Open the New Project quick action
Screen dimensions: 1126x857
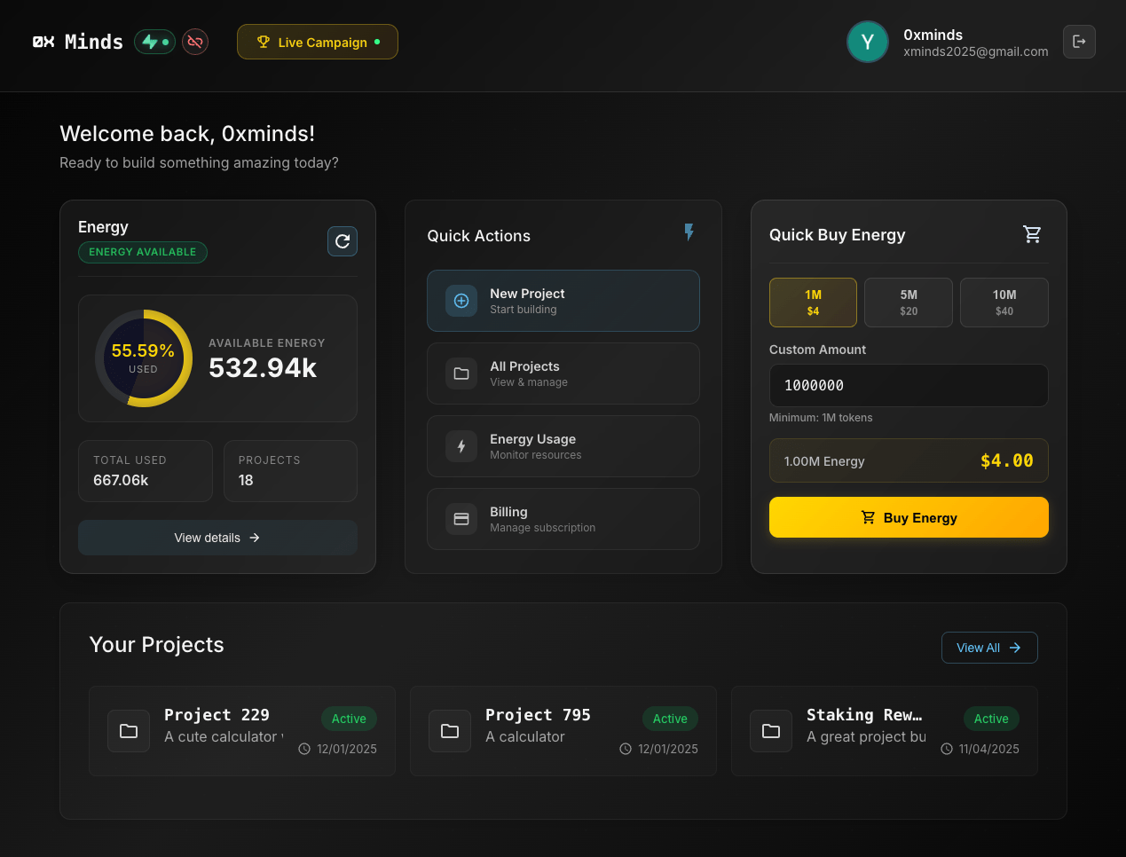563,301
